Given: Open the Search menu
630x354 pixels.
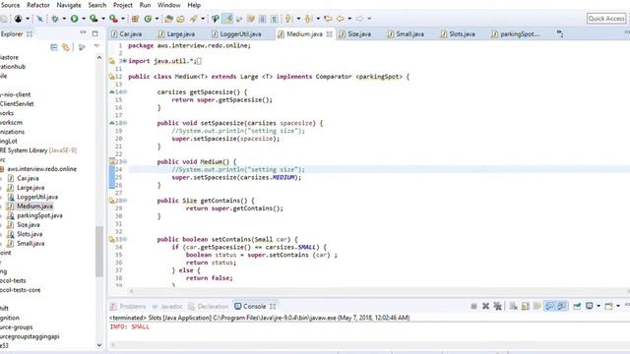Looking at the screenshot, I should point(97,5).
